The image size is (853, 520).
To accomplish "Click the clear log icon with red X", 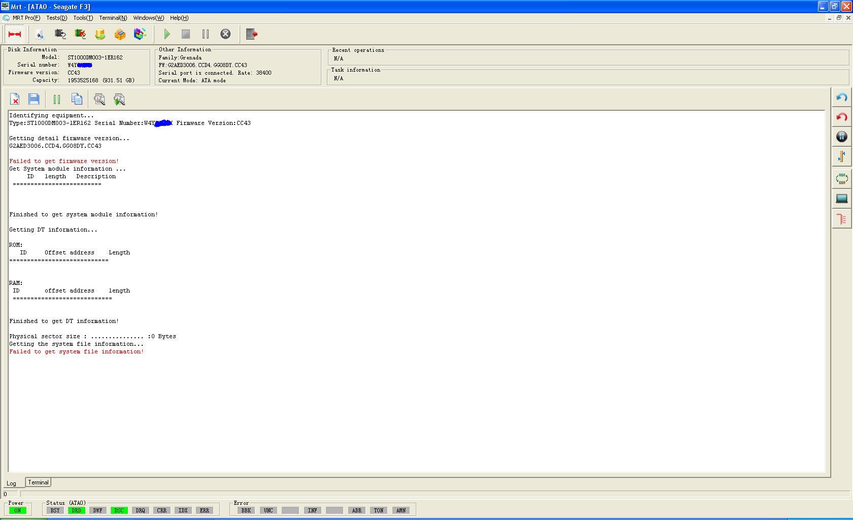I will [15, 99].
